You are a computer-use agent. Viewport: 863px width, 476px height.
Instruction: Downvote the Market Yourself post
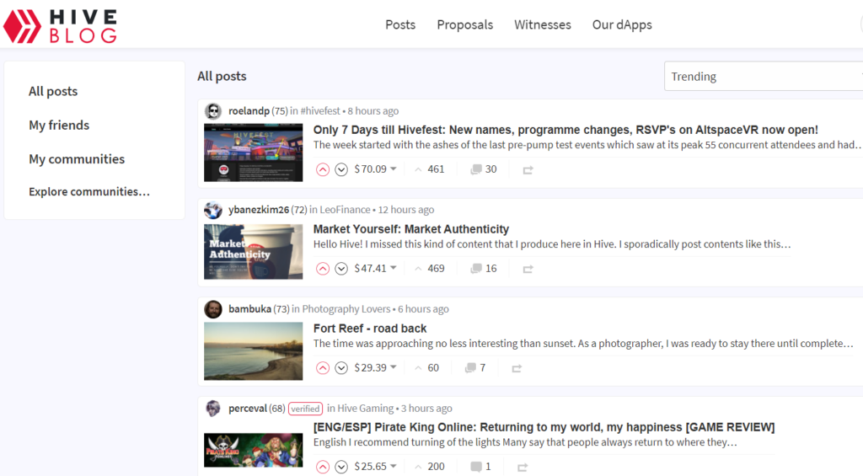[x=341, y=269]
